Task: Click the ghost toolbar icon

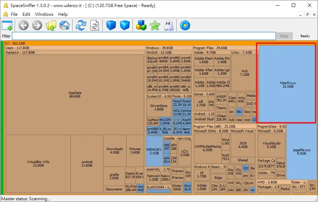Action: point(169,26)
